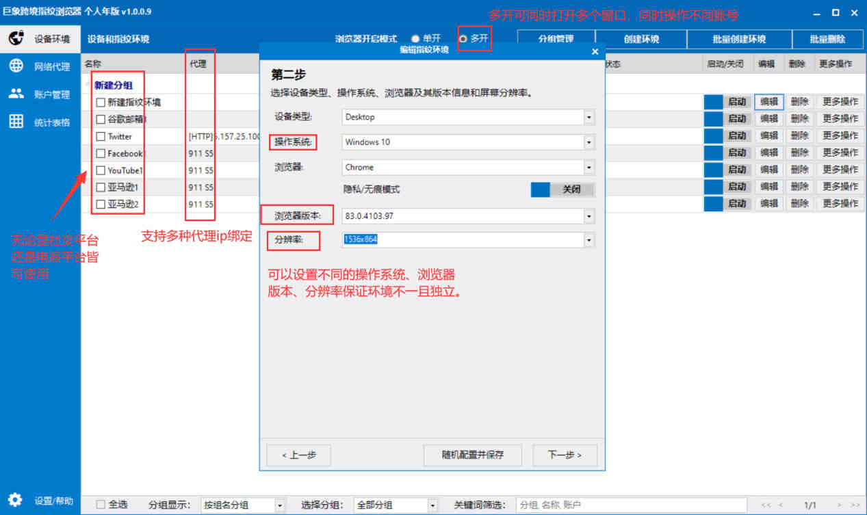Open the 浏览器 Chrome dropdown
Viewport: 867px width, 515px height.
[x=589, y=167]
